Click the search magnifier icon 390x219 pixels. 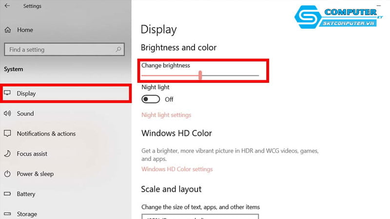click(x=118, y=49)
